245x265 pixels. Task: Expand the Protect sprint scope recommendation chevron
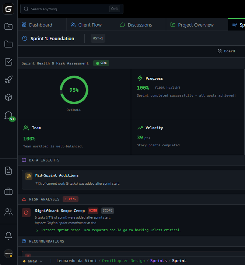(37, 230)
